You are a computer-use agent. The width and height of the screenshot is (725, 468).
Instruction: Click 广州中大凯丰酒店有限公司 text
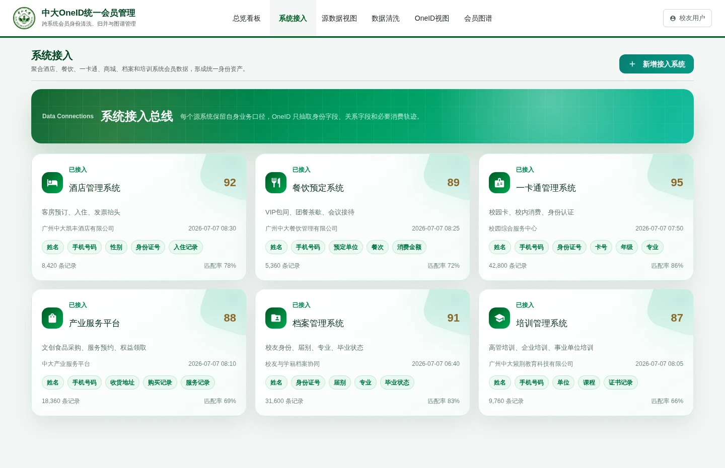click(x=78, y=228)
